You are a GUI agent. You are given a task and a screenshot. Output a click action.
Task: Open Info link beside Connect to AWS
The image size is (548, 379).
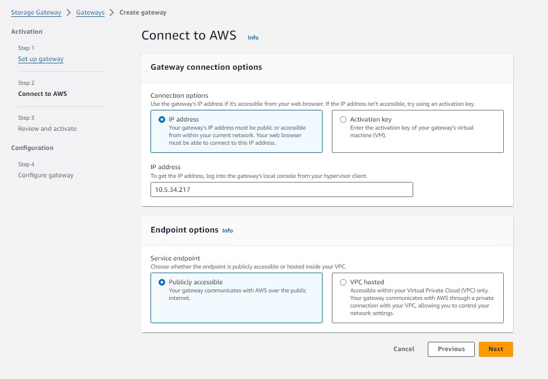[253, 37]
